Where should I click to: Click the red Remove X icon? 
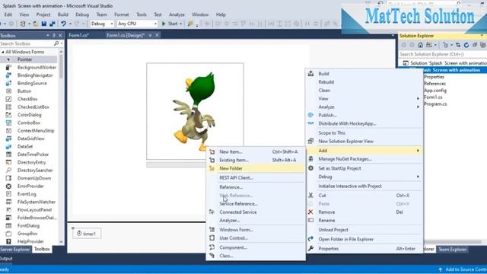[x=310, y=212]
